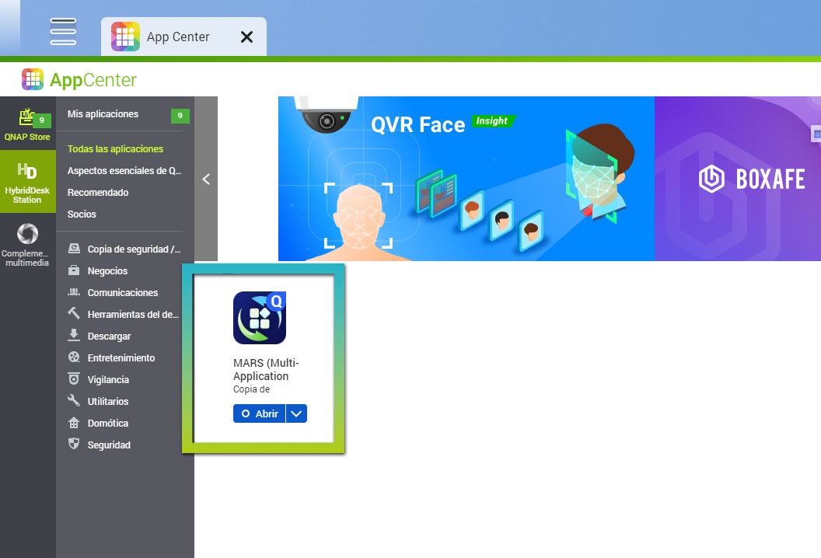Screen dimensions: 821x558
Task: Click the Domótica house icon
Action: [74, 423]
